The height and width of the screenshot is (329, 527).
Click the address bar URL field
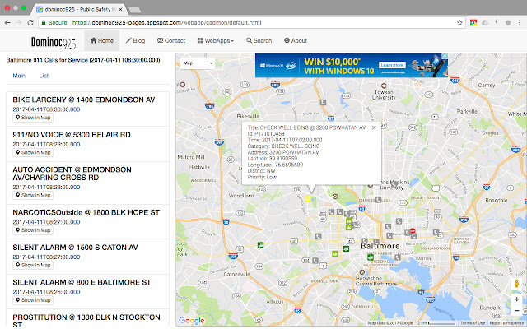pyautogui.click(x=252, y=23)
